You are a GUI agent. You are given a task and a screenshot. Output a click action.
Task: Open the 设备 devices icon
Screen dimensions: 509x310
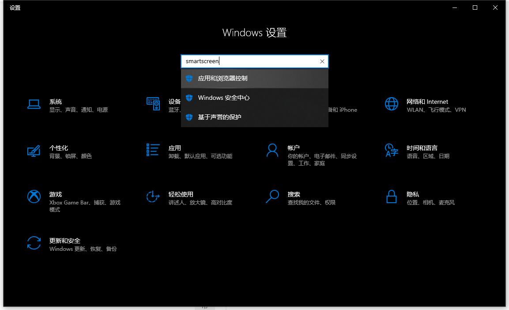[153, 104]
